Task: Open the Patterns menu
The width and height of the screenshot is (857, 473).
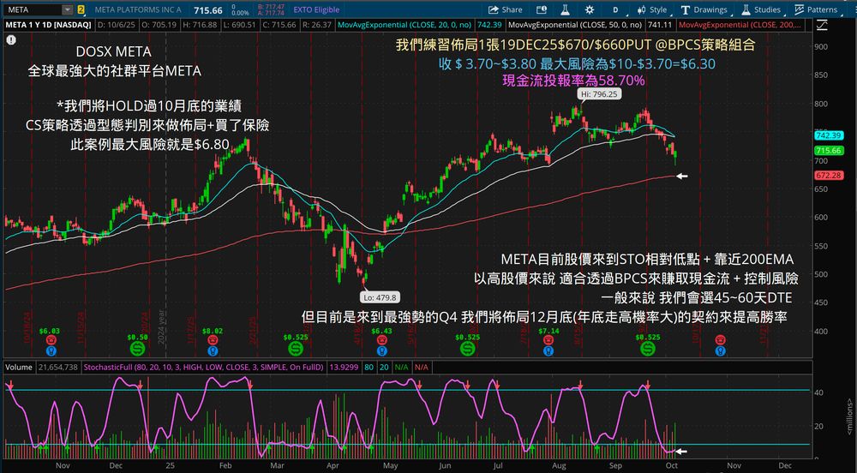Action: click(816, 9)
